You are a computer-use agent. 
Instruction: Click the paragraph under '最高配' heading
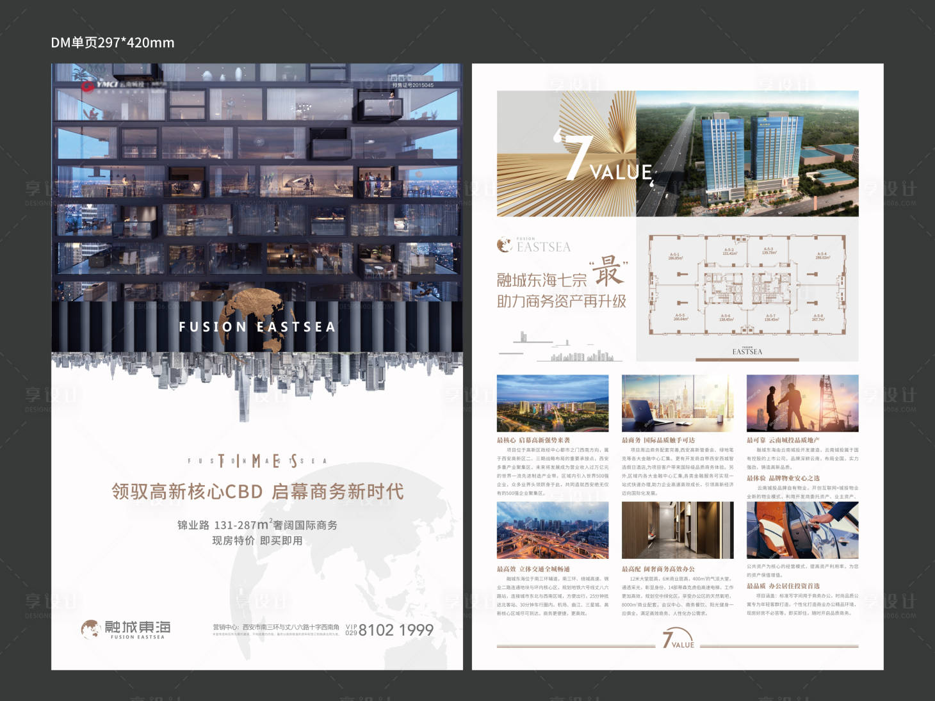tap(678, 596)
